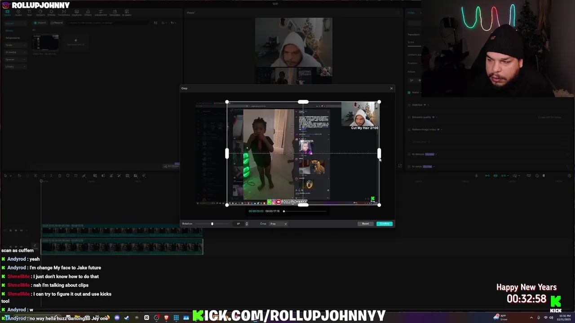Select the upper timeline video clip
Viewport: 575px width, 323px height.
tap(122, 231)
